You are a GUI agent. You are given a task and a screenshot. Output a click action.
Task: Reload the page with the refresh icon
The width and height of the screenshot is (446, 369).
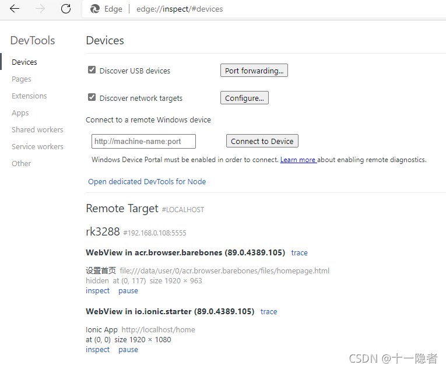click(66, 9)
